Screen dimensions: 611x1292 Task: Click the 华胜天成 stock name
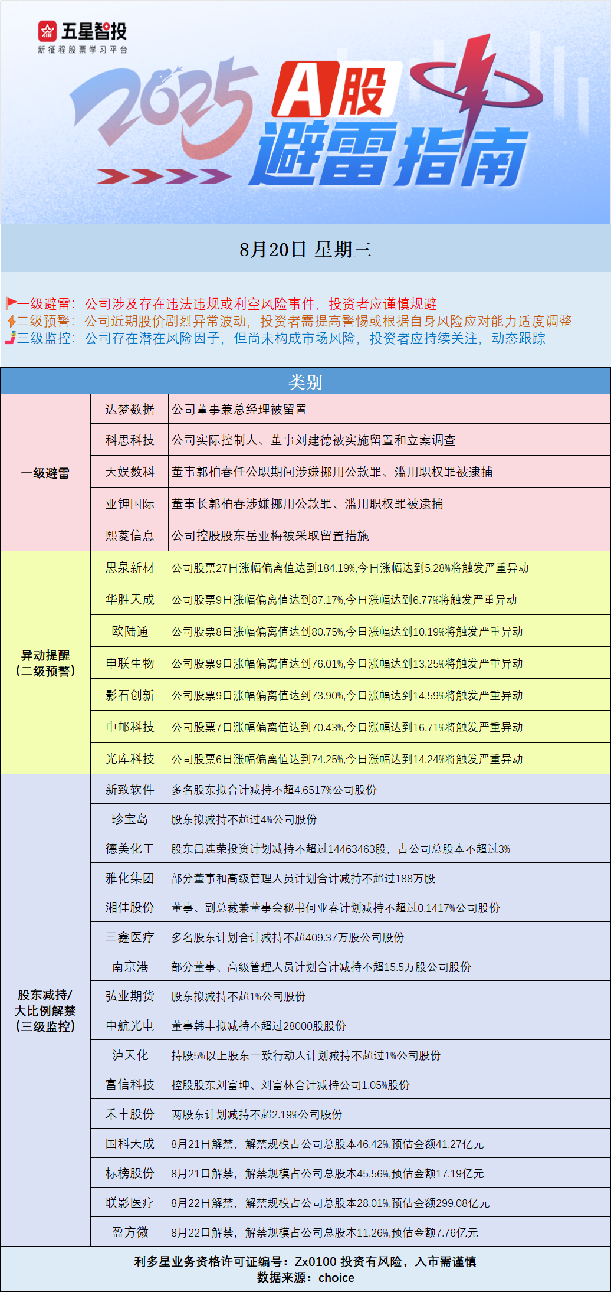(x=130, y=600)
